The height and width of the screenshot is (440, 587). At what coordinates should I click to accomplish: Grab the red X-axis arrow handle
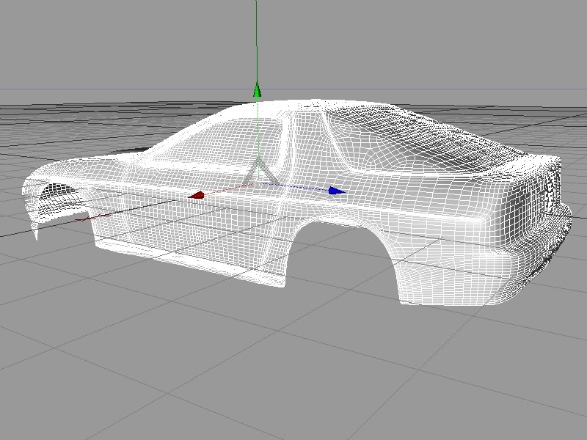point(196,195)
